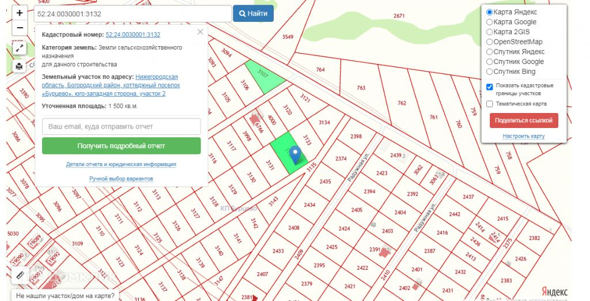Screen dimensions: 590x301
Task: Select the Карта Яндекс radio option
Action: 490,12
